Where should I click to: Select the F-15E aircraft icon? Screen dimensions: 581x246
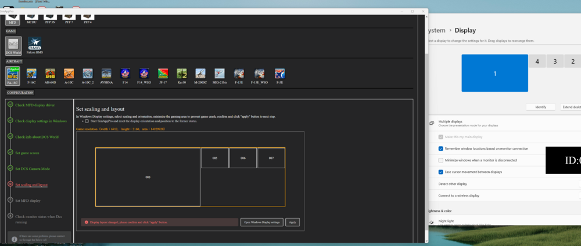click(x=239, y=75)
